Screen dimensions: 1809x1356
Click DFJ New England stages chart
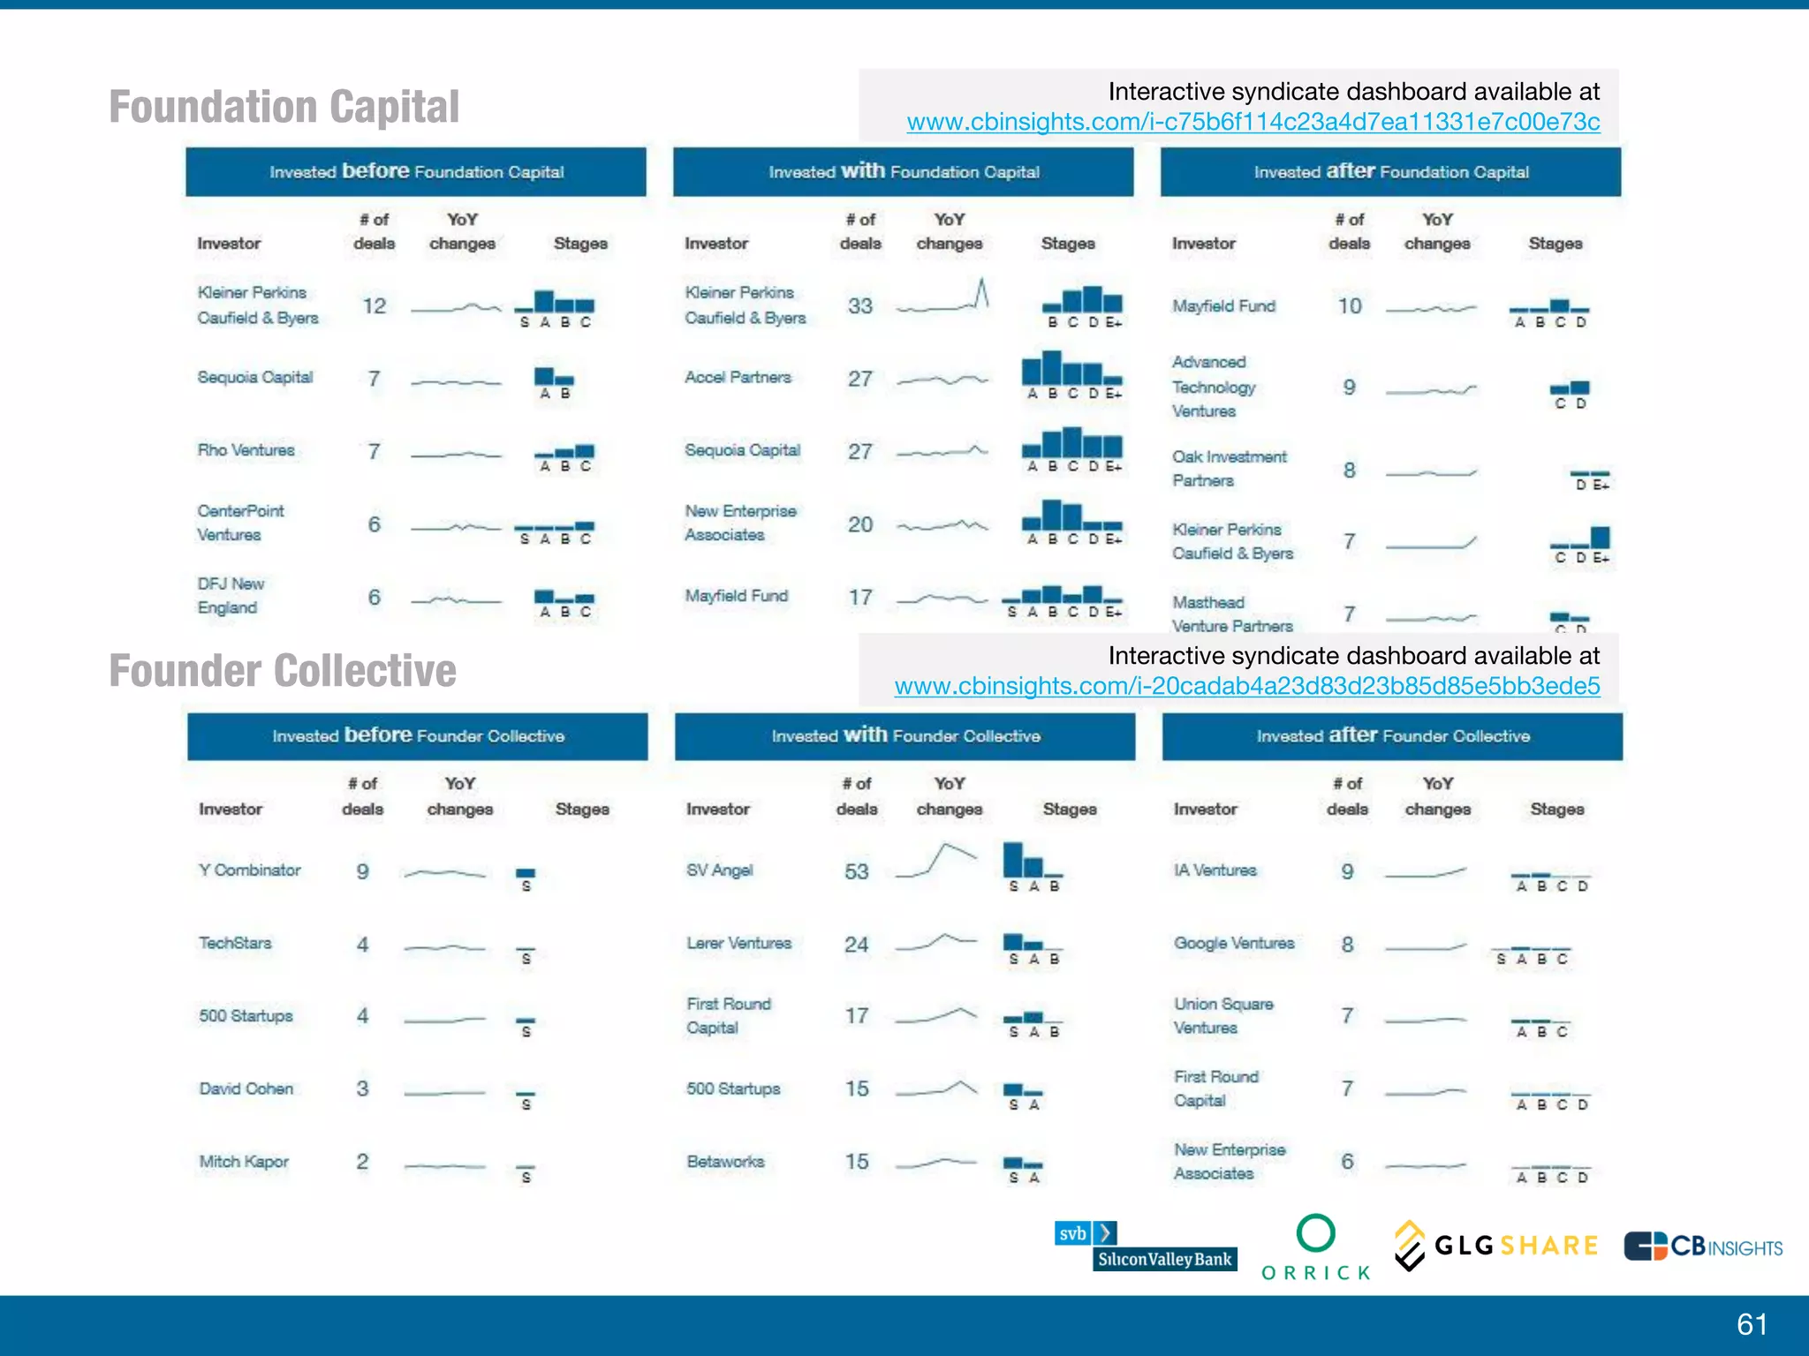tap(565, 604)
